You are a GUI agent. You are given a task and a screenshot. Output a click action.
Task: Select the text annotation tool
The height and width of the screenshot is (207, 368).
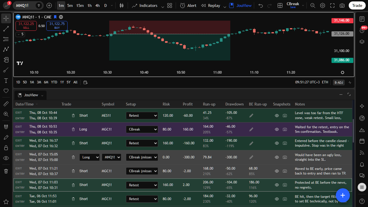pos(6,80)
